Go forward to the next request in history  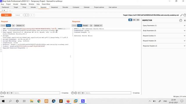(x=31, y=15)
